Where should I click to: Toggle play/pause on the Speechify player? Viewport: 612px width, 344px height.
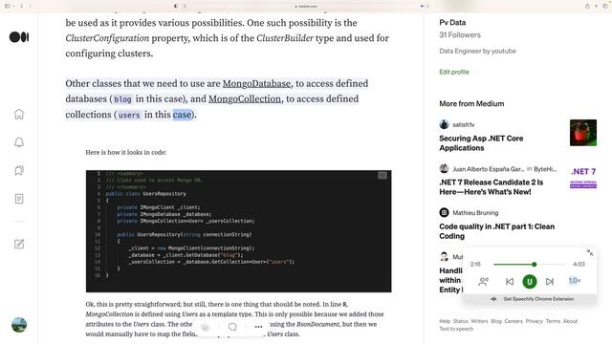click(x=530, y=281)
